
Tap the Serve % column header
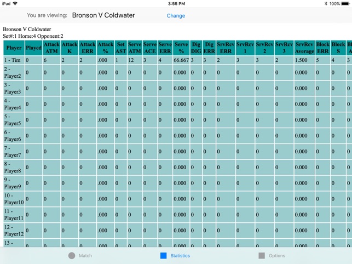[181, 48]
